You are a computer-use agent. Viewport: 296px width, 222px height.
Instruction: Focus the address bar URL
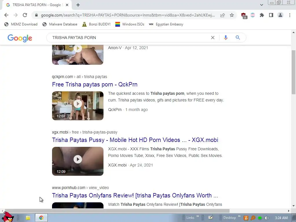[128, 15]
